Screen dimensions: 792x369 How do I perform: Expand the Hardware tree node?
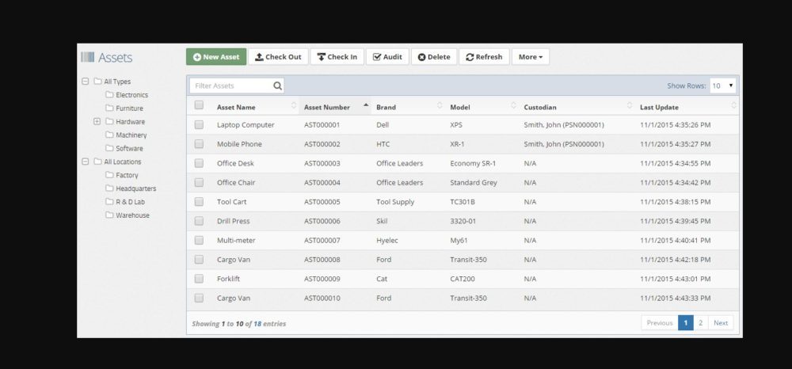point(97,122)
